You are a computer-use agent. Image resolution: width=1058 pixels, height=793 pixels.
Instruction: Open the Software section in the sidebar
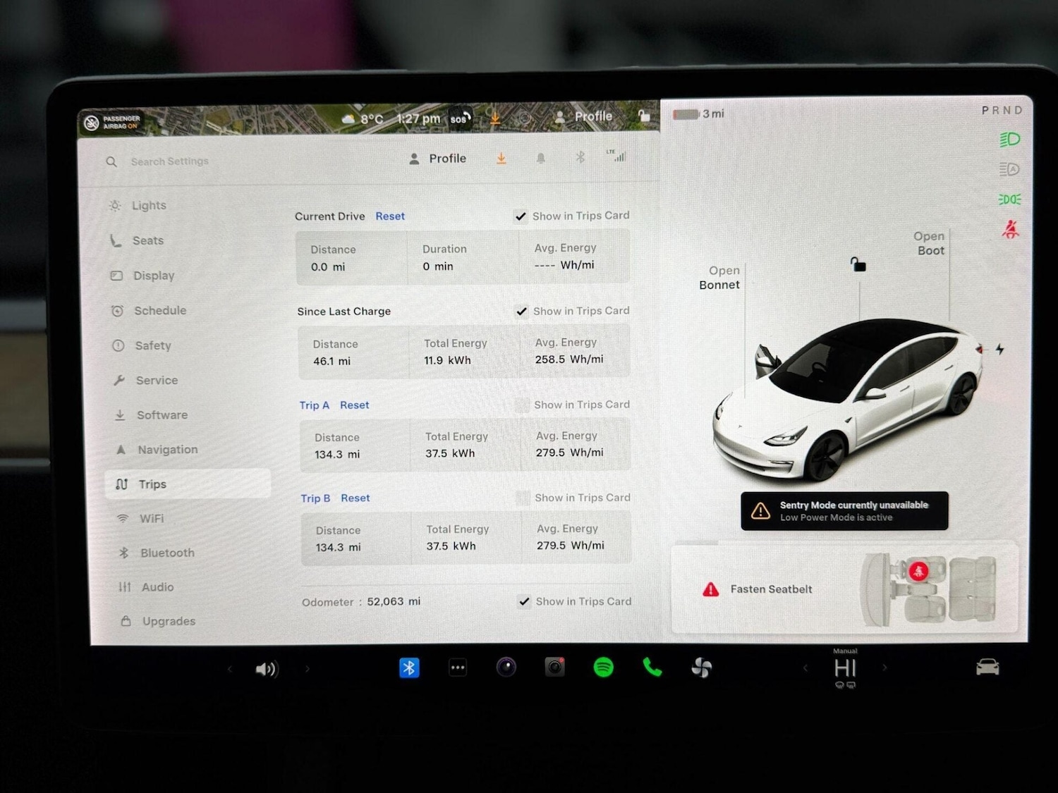pos(162,414)
